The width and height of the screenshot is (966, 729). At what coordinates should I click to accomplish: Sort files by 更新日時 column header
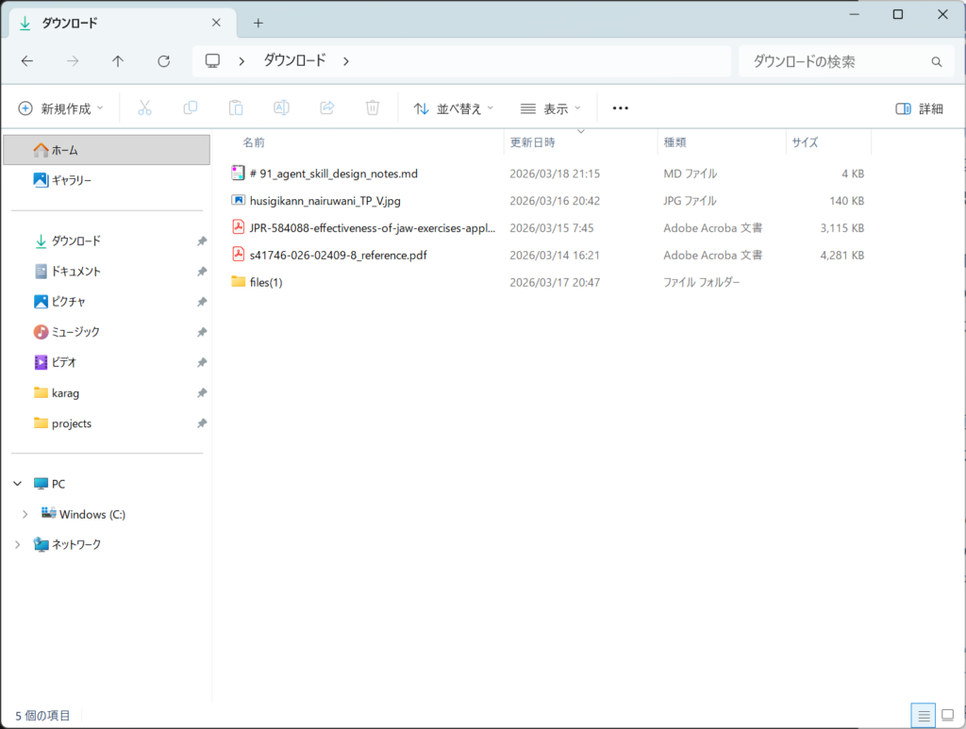[533, 142]
